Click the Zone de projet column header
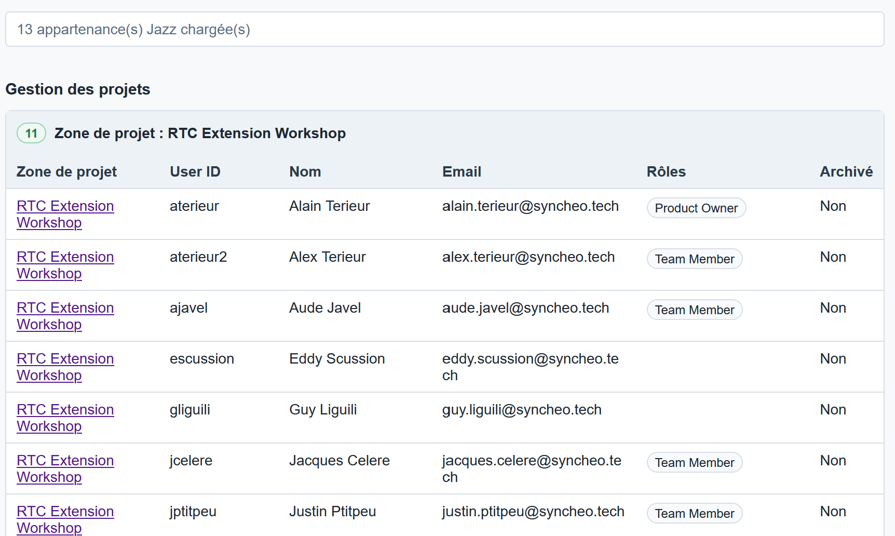Viewport: 895px width, 536px height. point(66,172)
